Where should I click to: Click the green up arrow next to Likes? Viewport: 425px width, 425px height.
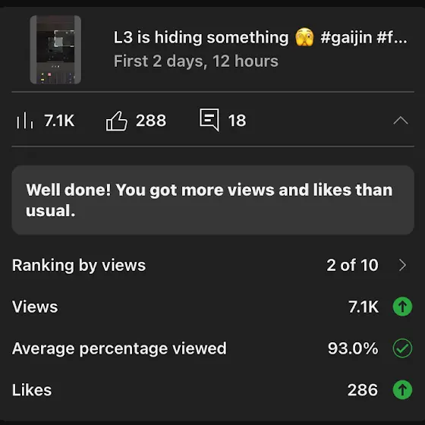(402, 390)
